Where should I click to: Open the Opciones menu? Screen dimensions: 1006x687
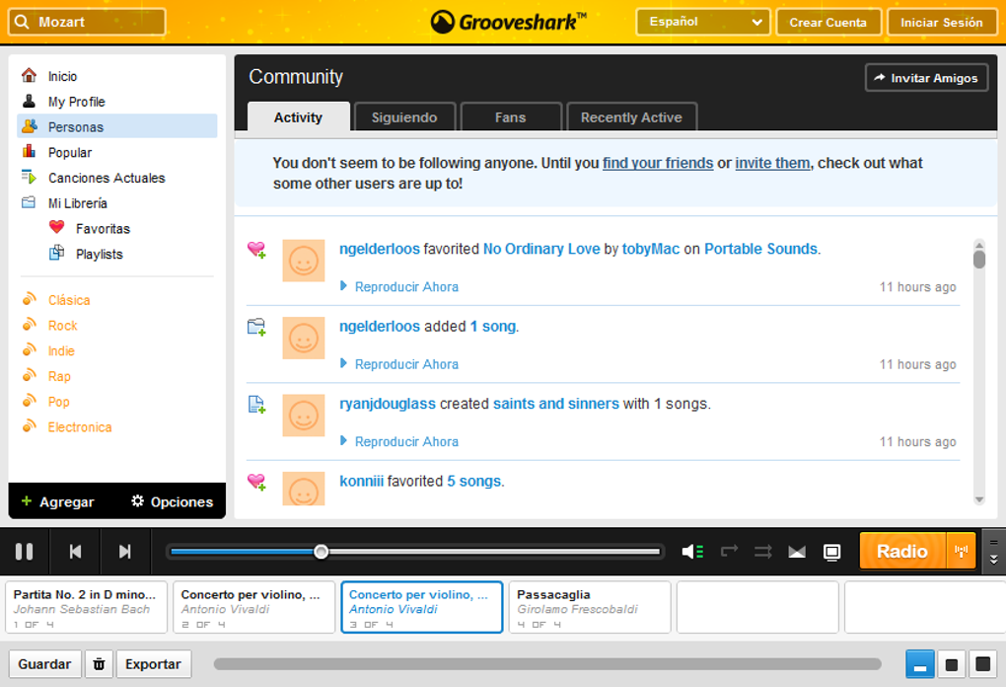pyautogui.click(x=170, y=501)
